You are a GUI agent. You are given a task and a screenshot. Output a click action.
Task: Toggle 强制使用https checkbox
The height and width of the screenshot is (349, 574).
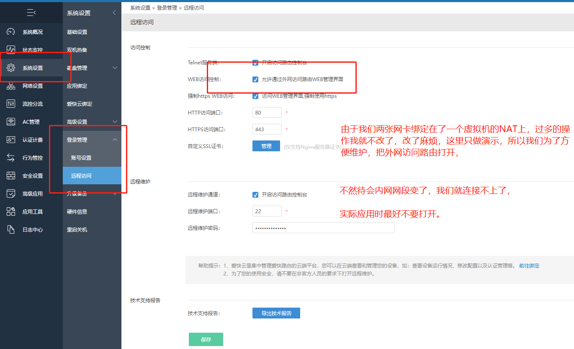[255, 96]
